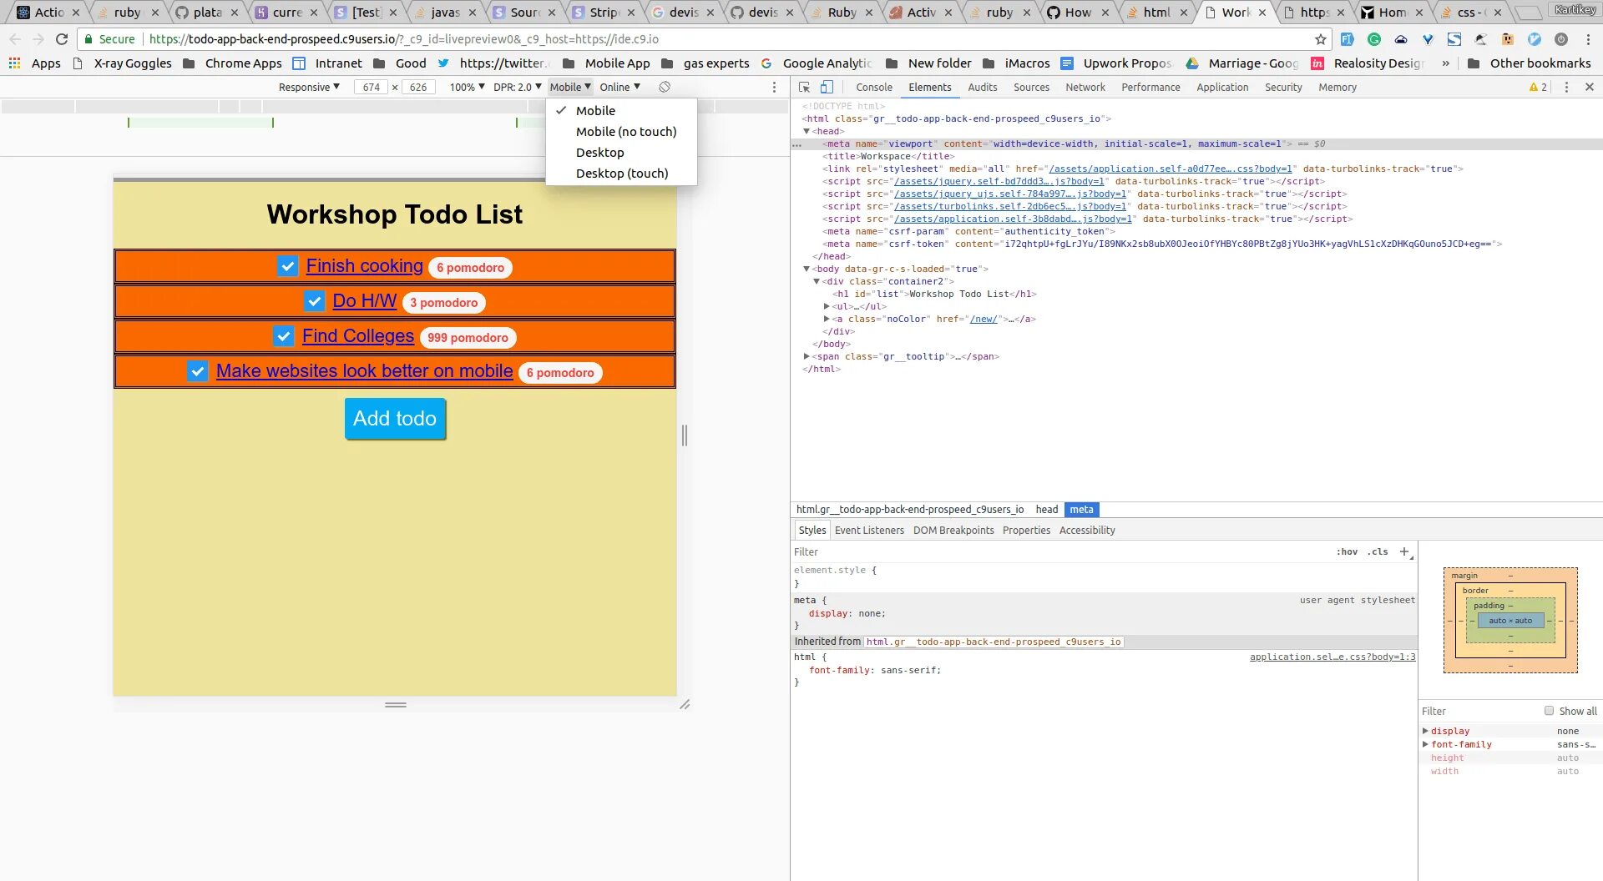The height and width of the screenshot is (881, 1603).
Task: Open the Accessibility pane tab
Action: tap(1087, 530)
